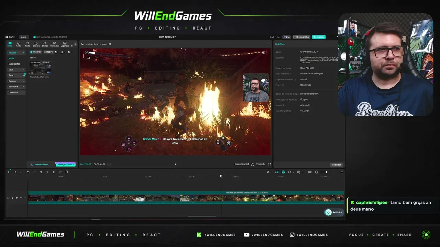Screen dimensions: 440x247
Task: Open the Detalhes panel tab
Action: coord(280,44)
